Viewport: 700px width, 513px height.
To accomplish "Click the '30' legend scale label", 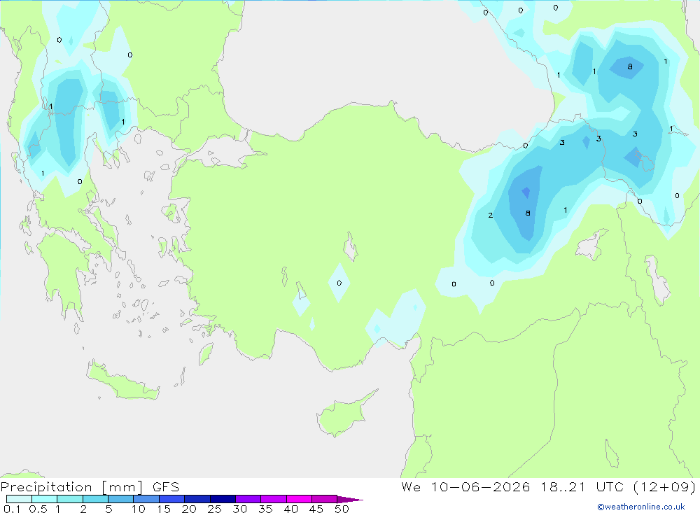I will [240, 509].
